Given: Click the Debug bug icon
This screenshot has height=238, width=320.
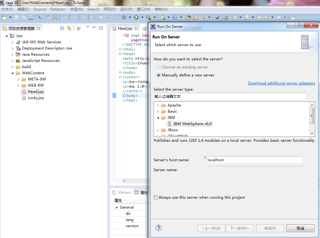Looking at the screenshot, I should click(124, 18).
